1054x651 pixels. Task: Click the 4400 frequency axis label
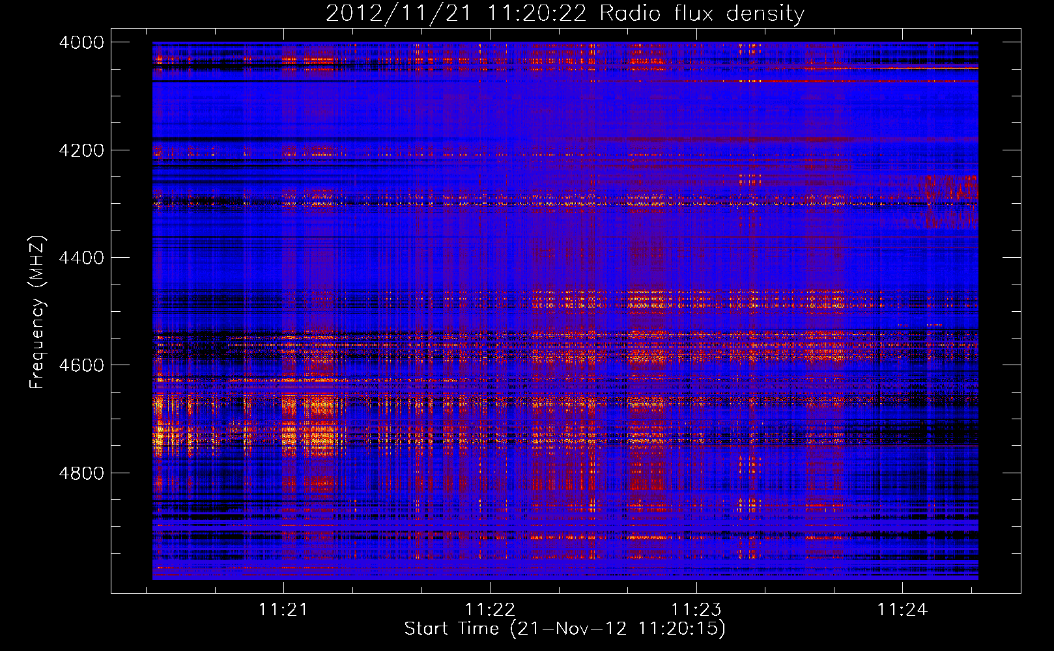coord(81,258)
